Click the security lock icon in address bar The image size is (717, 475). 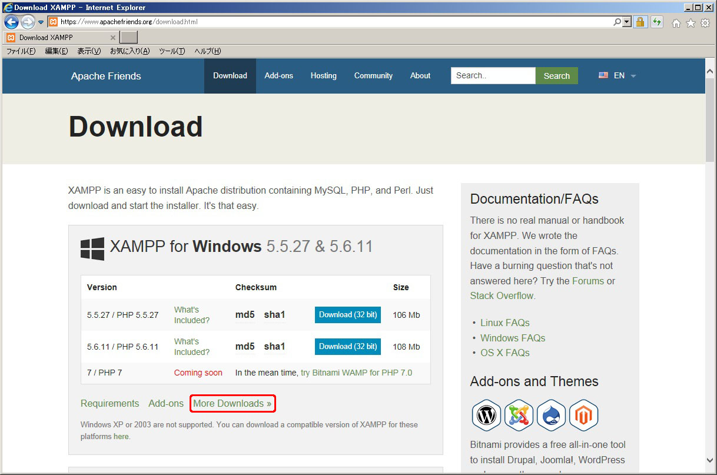[x=640, y=22]
